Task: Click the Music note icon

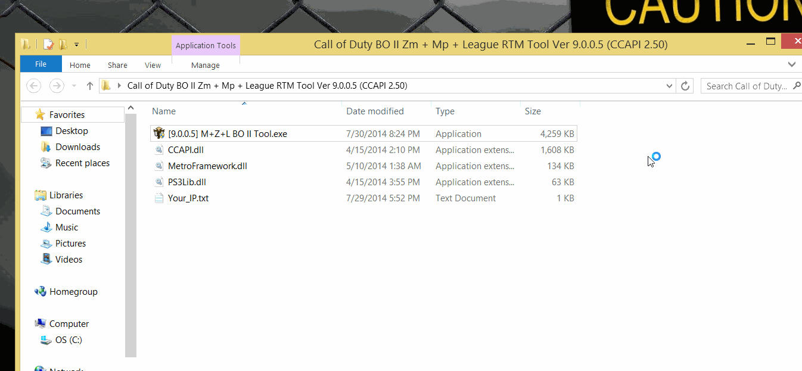Action: coord(46,227)
